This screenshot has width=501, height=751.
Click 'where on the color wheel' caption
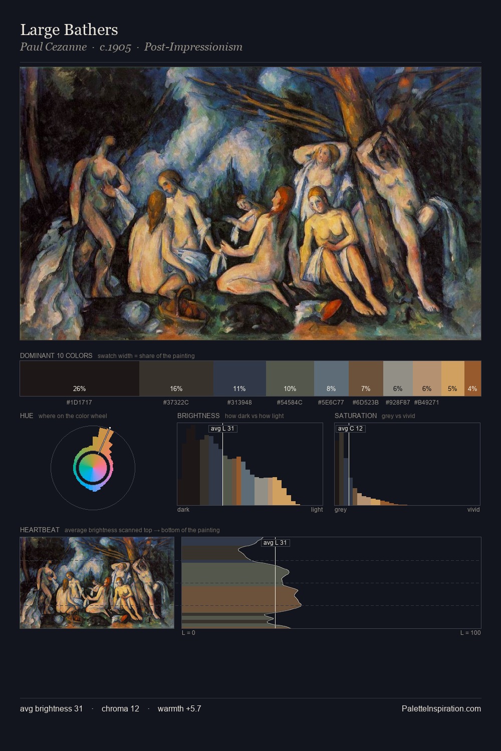[x=73, y=416]
